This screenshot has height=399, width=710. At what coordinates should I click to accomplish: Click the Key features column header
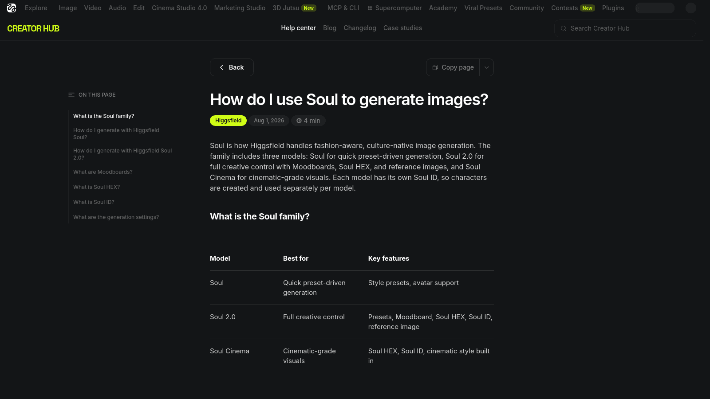pos(389,258)
